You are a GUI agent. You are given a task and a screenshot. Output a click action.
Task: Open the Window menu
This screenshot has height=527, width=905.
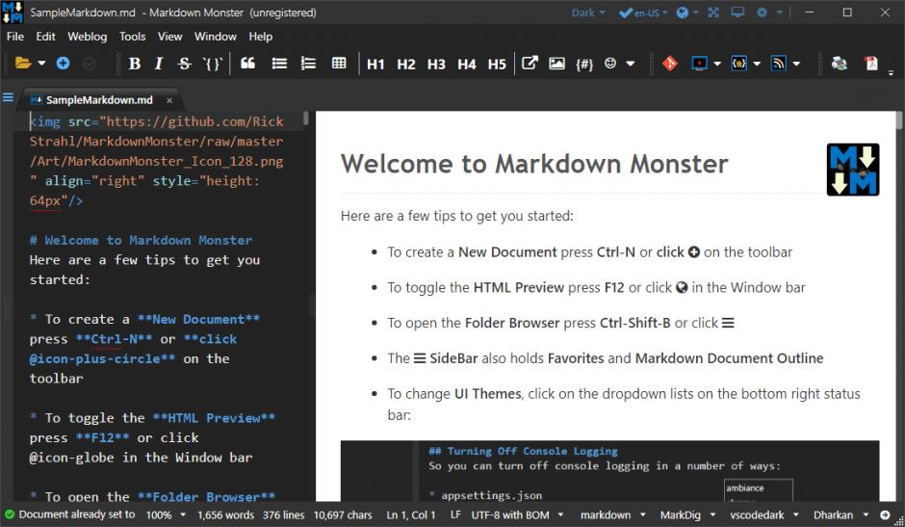click(x=216, y=37)
